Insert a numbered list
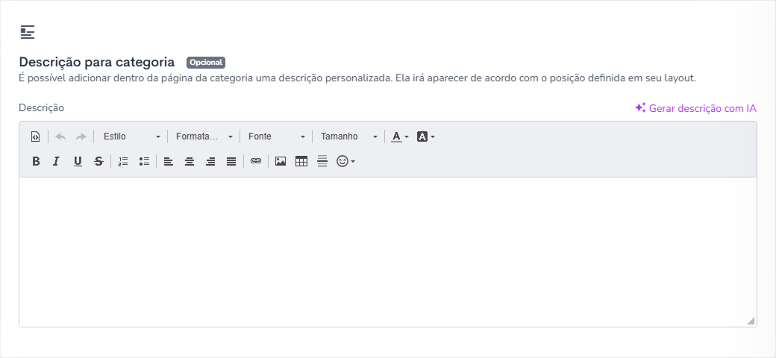776x358 pixels. click(x=123, y=161)
